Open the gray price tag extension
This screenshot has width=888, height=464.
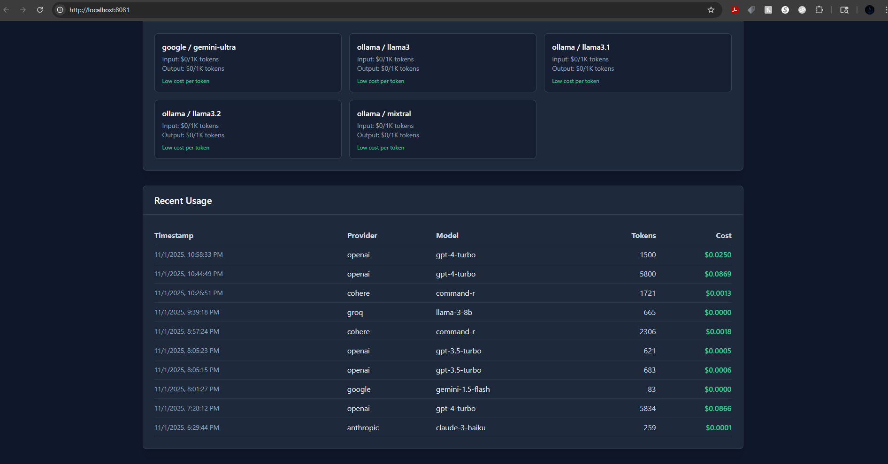point(751,10)
